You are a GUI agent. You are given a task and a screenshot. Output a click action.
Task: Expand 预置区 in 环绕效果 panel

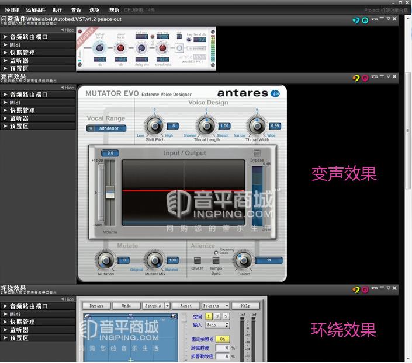point(38,338)
